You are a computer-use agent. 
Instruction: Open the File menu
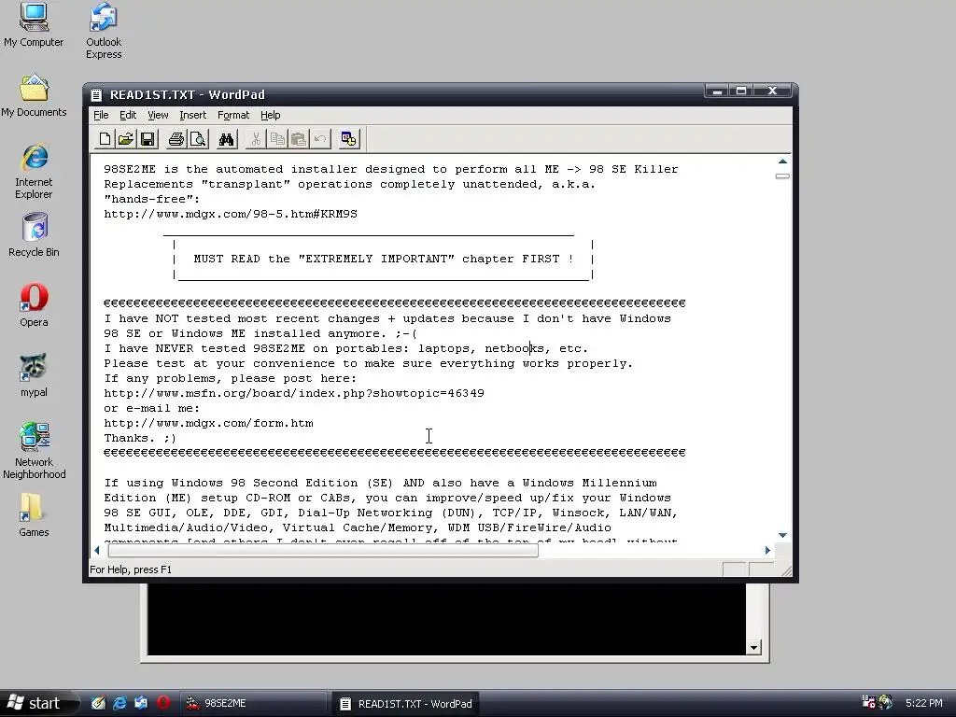point(101,115)
